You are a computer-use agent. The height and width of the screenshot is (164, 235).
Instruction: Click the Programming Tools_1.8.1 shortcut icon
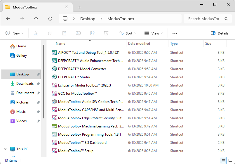(54, 134)
